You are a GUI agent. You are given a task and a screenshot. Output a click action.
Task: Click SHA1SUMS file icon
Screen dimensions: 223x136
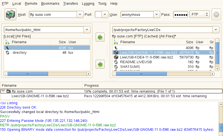coord(116,67)
